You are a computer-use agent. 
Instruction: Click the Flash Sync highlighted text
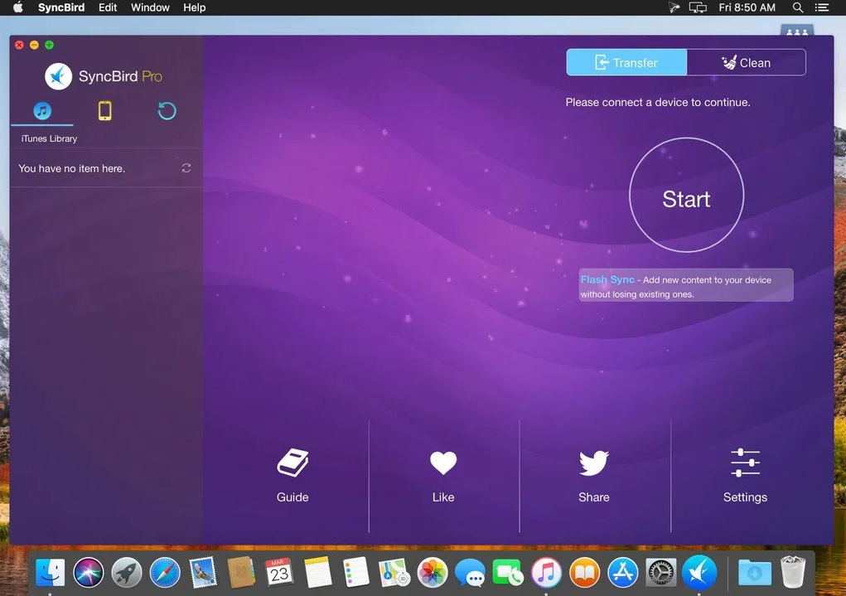(x=607, y=279)
